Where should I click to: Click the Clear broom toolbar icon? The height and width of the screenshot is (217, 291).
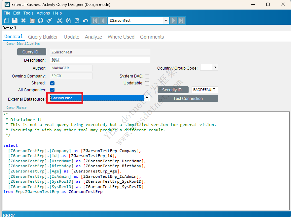click(49, 20)
